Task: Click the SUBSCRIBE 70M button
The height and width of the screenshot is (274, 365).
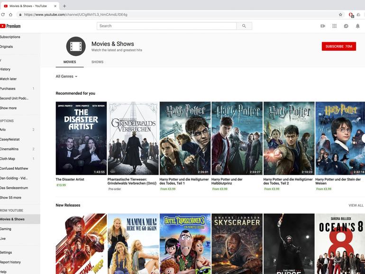Action: [339, 46]
